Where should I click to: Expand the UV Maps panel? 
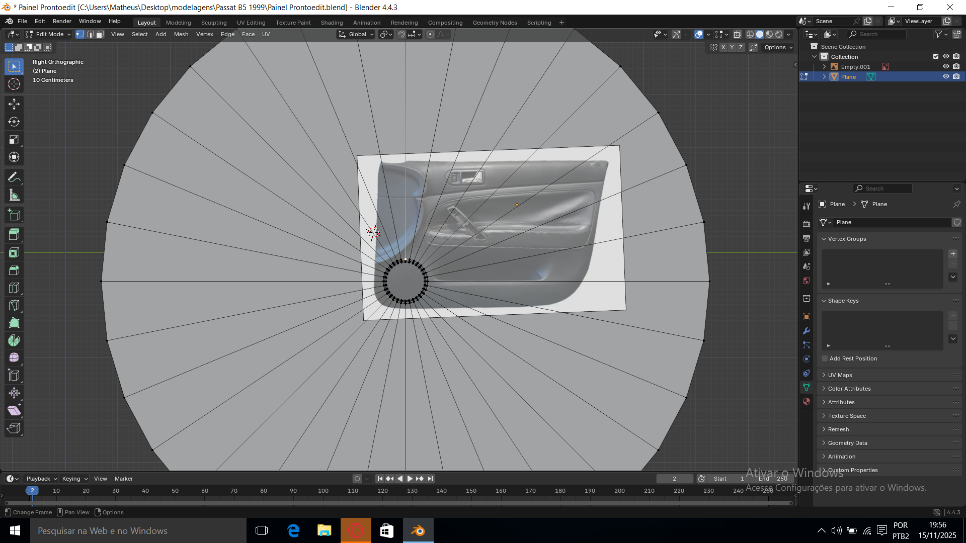click(840, 375)
